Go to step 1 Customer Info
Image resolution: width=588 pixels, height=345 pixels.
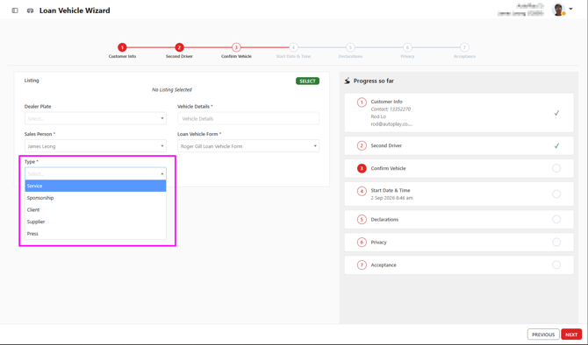click(x=122, y=47)
